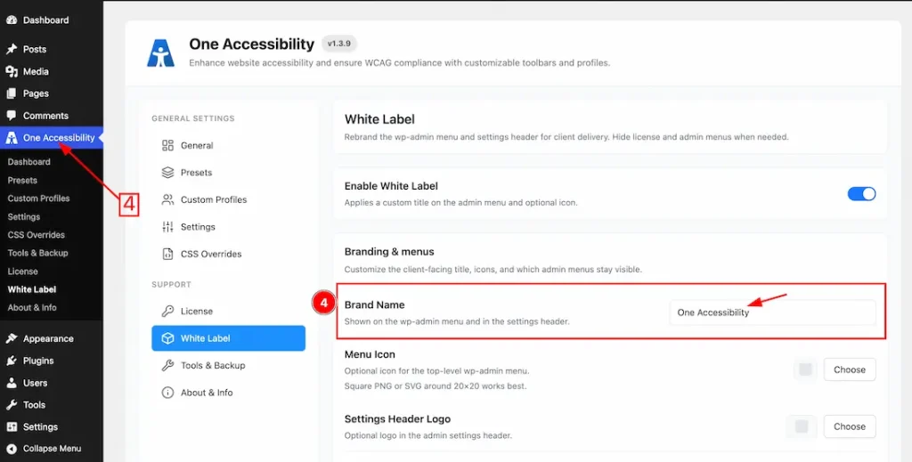Click the License key icon
The width and height of the screenshot is (912, 462).
click(167, 311)
